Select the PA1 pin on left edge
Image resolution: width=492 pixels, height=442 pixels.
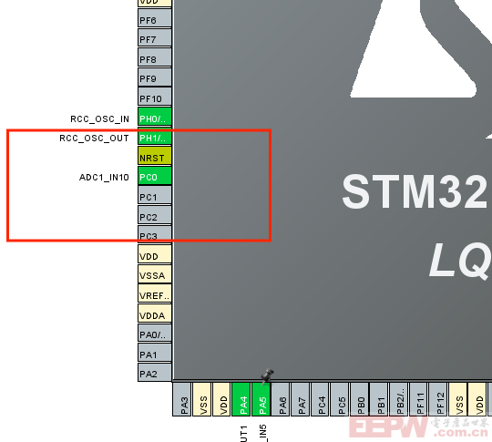coord(155,353)
